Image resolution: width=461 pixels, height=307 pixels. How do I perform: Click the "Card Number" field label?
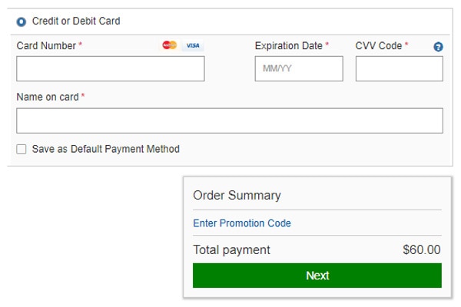(x=46, y=46)
